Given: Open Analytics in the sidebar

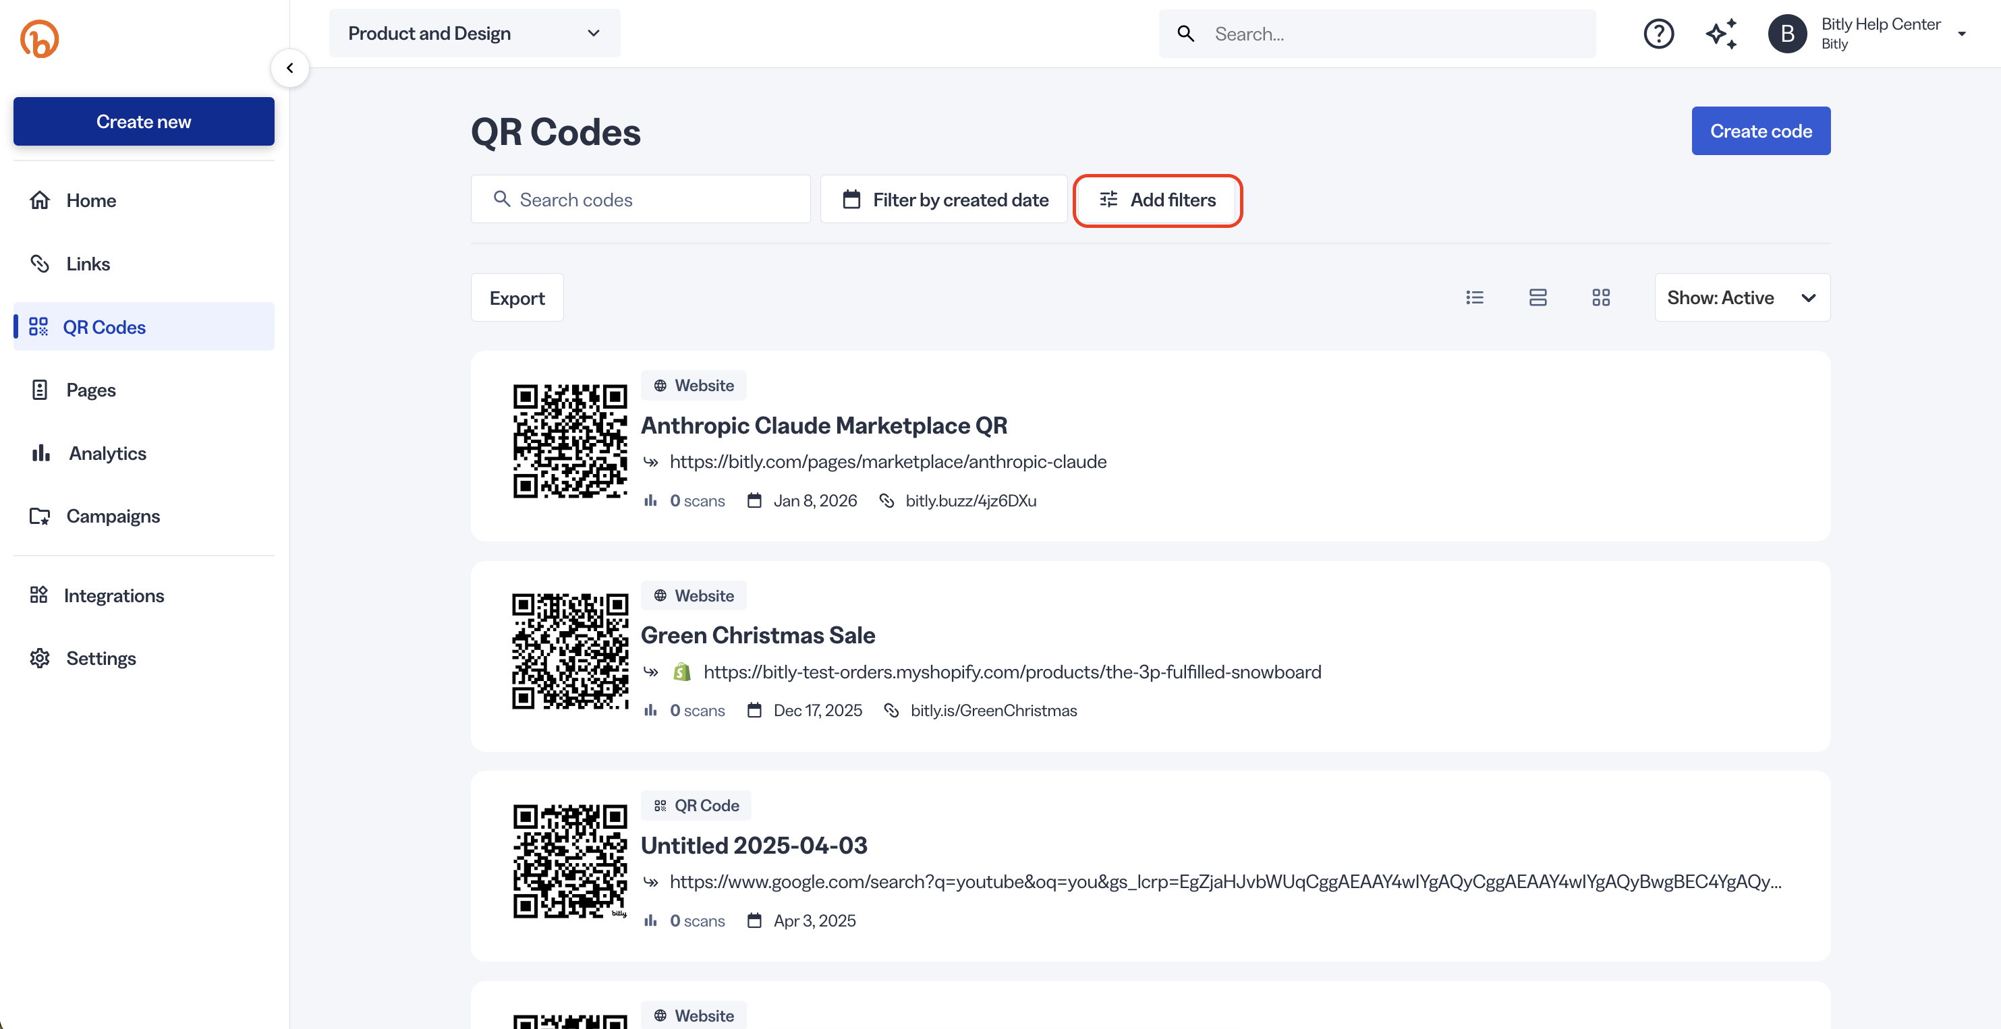Looking at the screenshot, I should 144,454.
